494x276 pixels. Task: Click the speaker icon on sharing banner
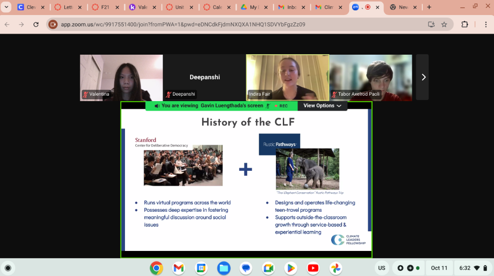[x=157, y=106]
